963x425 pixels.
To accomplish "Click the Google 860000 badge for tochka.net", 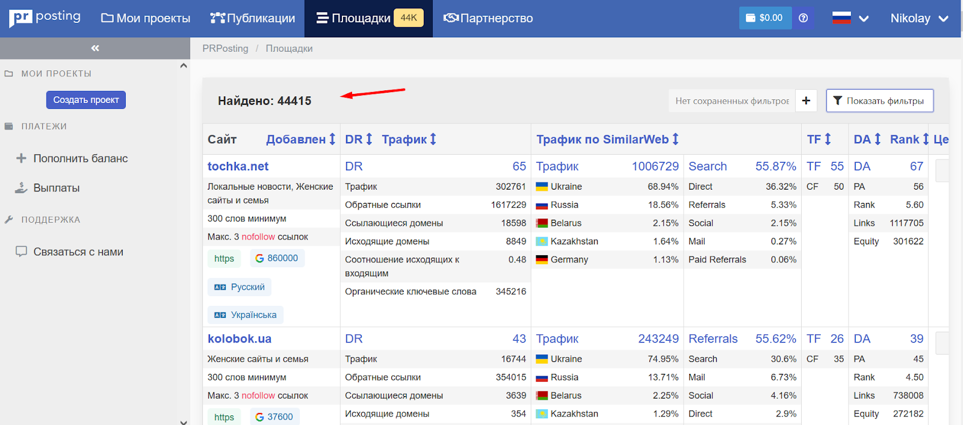I will (x=277, y=258).
